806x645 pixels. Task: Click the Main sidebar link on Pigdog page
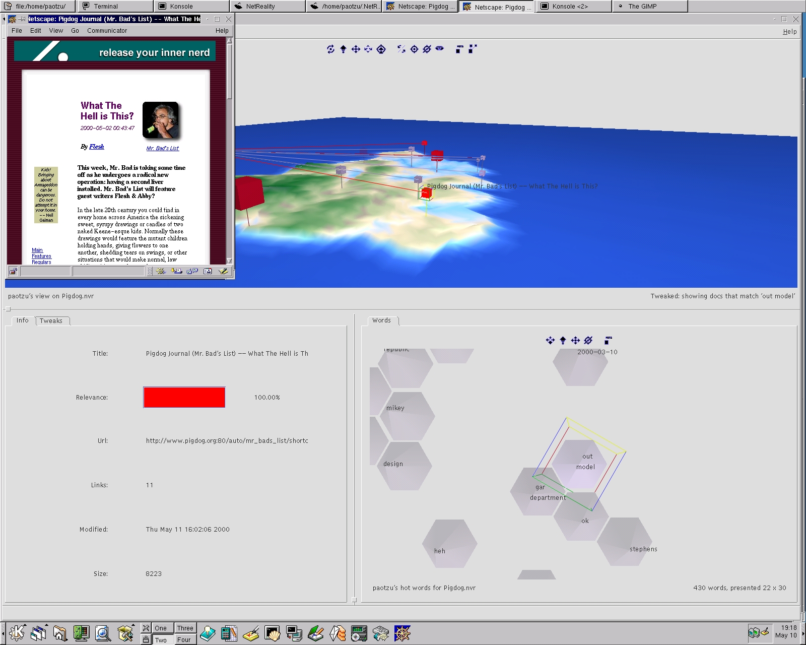click(37, 250)
